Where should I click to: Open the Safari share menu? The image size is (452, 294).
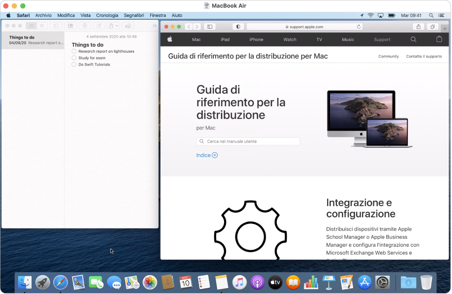418,27
